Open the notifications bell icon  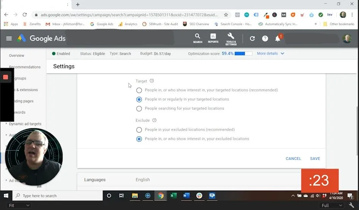coord(278,39)
